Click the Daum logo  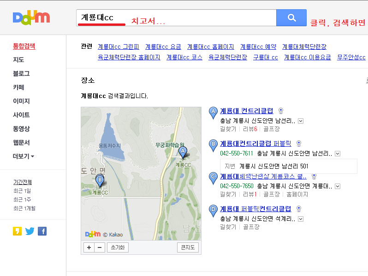point(31,17)
